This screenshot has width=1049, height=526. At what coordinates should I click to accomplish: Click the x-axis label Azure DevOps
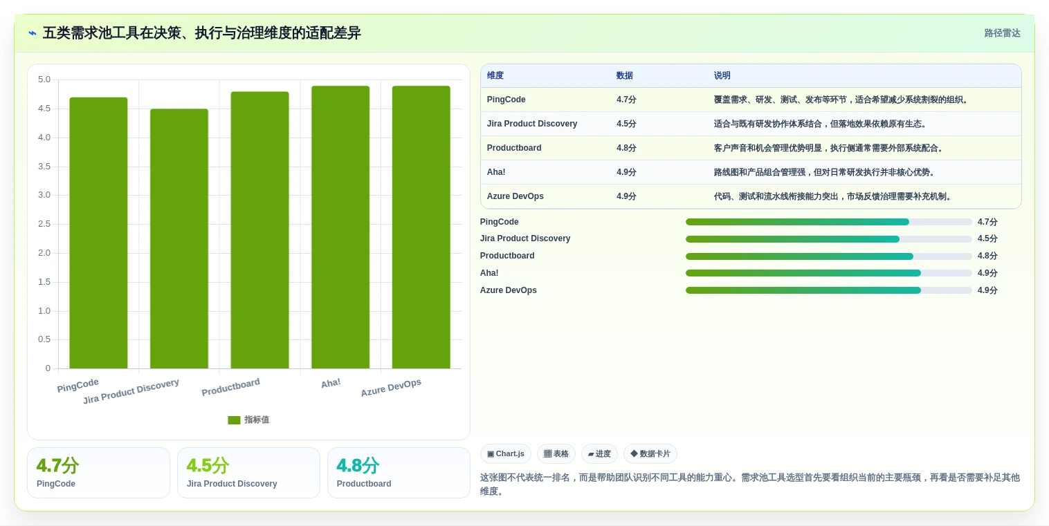(391, 388)
